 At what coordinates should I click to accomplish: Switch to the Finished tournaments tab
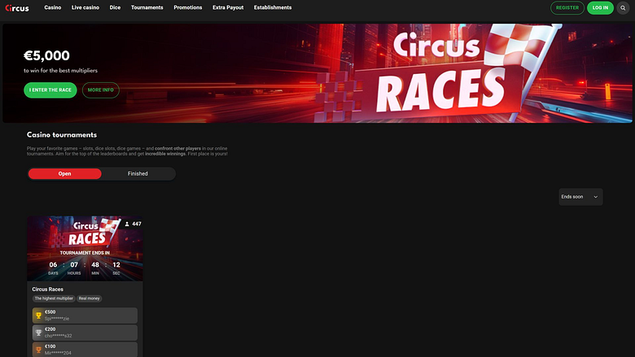[x=138, y=174]
